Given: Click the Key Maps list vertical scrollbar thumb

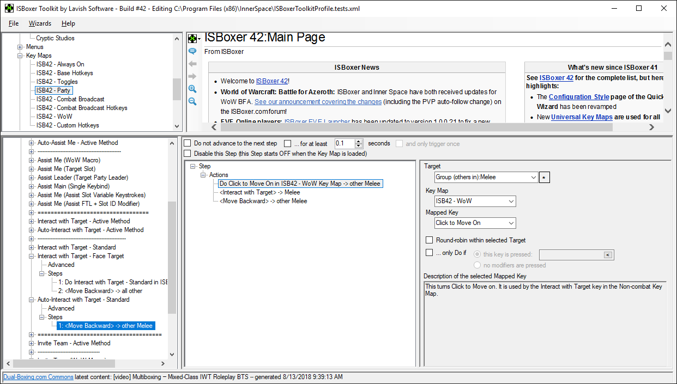Looking at the screenshot, I should (177, 89).
